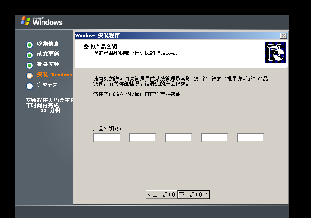This screenshot has height=218, width=311.
Task: Click the 动态更新 step label
Action: [48, 54]
